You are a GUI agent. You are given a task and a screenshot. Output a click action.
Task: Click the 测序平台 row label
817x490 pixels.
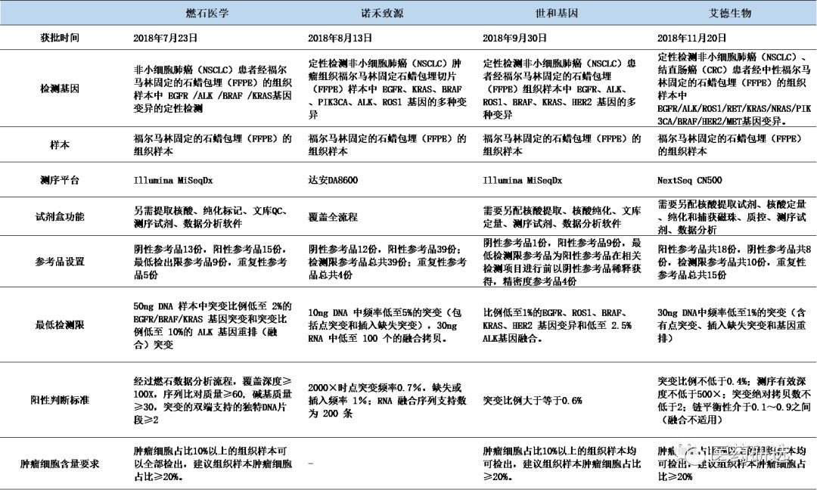click(x=61, y=181)
